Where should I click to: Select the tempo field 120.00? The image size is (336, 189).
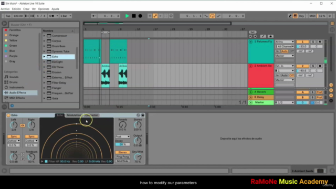point(18,16)
